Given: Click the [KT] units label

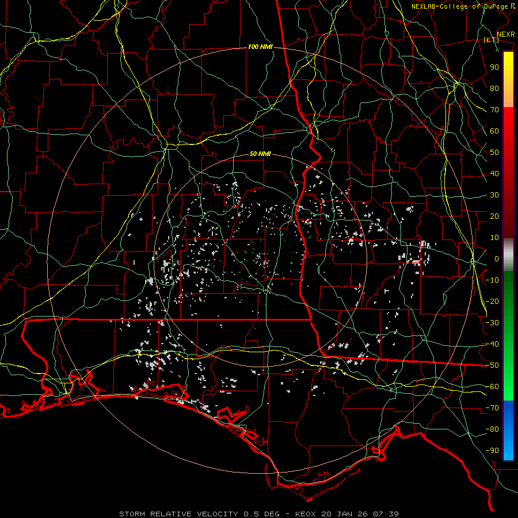Looking at the screenshot, I should [x=492, y=40].
